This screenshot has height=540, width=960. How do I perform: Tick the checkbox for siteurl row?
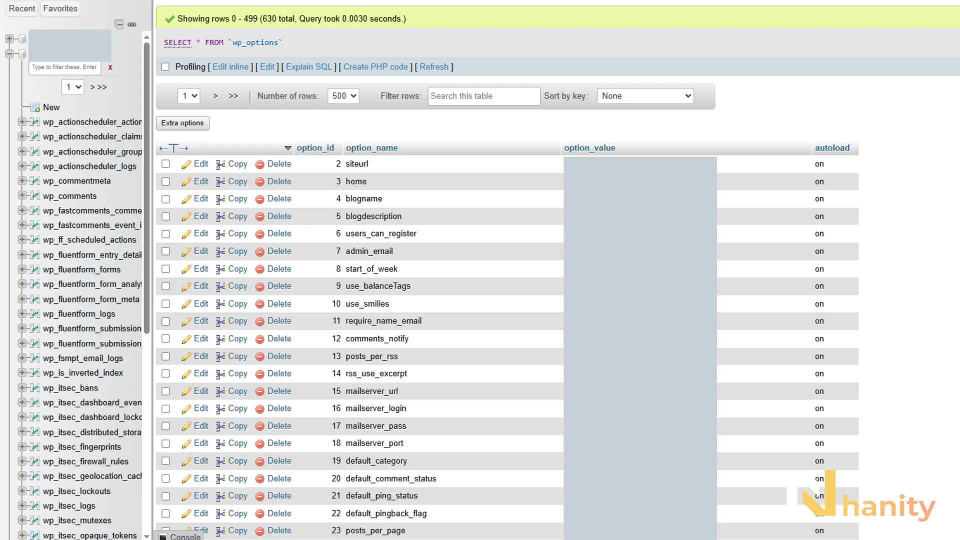click(165, 164)
